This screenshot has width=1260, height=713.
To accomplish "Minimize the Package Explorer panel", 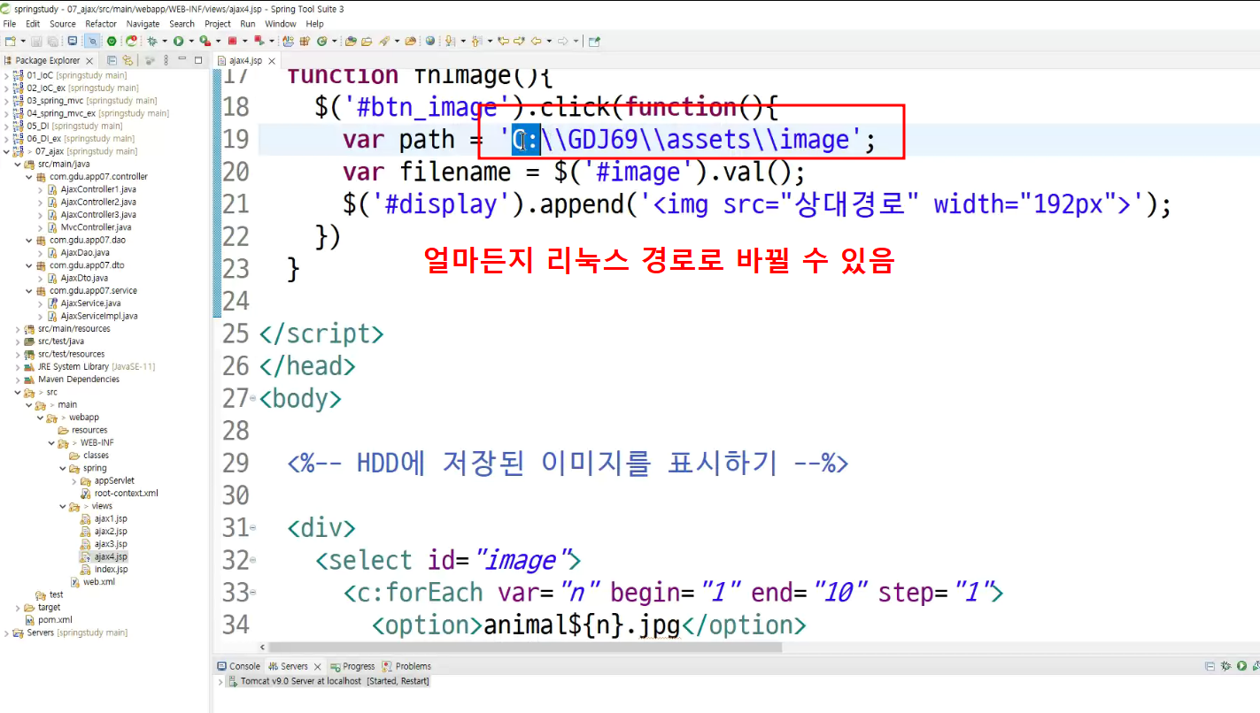I will [182, 59].
